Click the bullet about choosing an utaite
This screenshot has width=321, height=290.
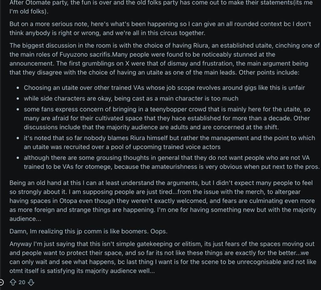(164, 88)
